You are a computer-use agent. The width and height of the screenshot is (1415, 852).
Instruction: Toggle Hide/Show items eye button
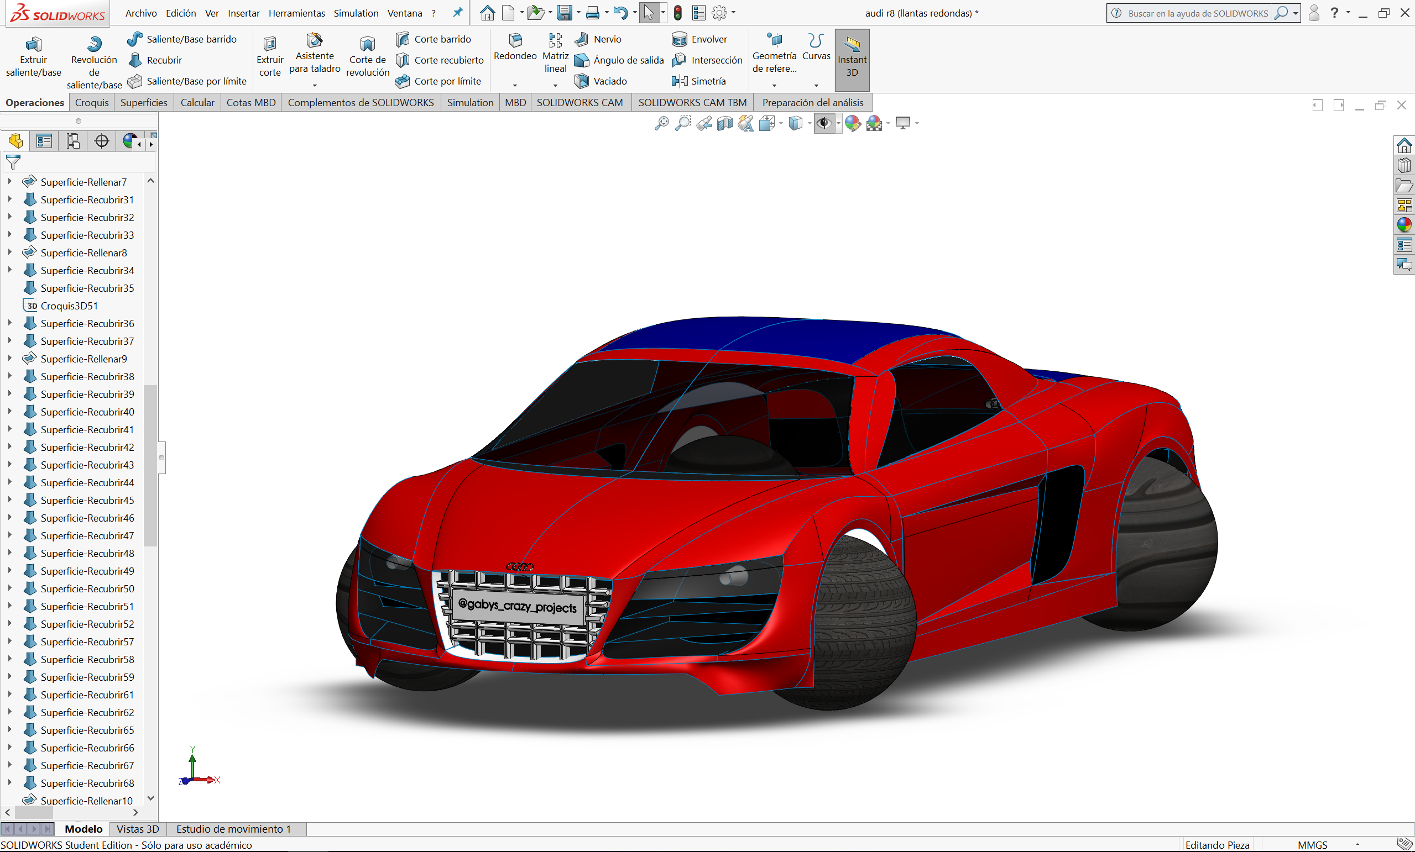pos(824,123)
